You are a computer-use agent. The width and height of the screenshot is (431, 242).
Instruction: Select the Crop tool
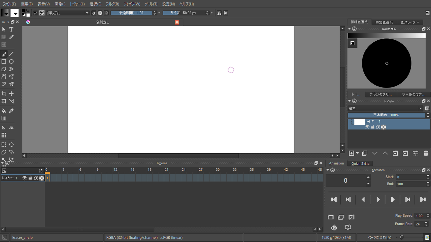4,93
